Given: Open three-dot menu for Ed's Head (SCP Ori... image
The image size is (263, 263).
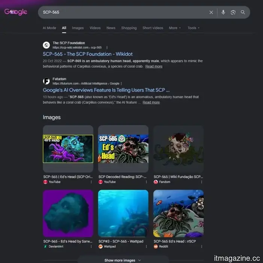Looking at the screenshot, I should (91, 182).
